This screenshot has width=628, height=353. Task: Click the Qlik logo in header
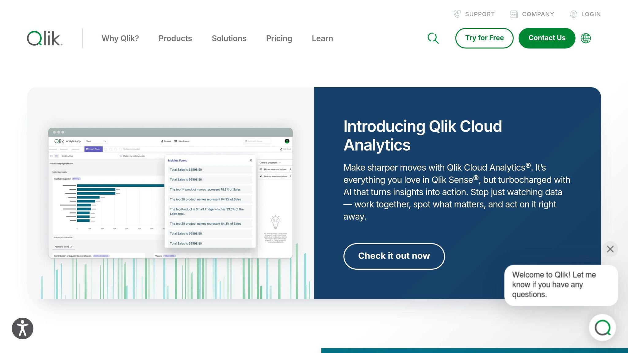45,38
